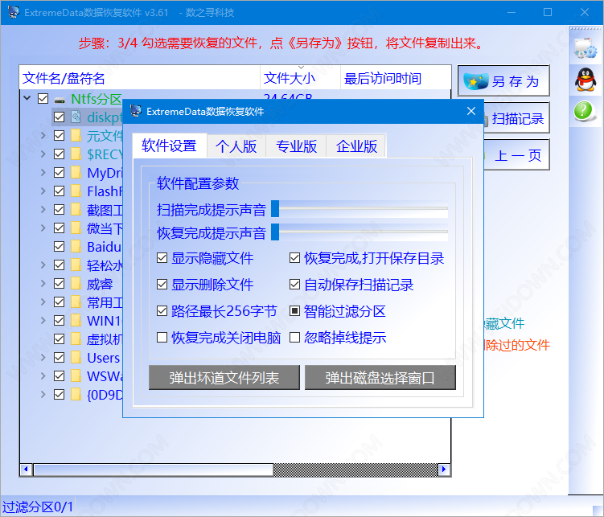604x517 pixels.
Task: Select the {0D9D folder icon
Action: (x=76, y=395)
